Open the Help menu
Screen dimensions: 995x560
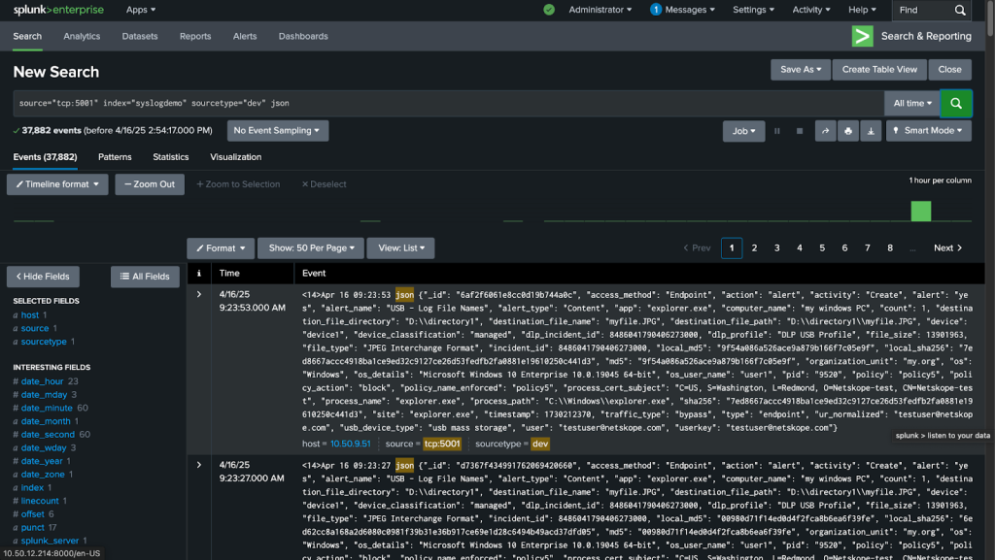coord(862,10)
